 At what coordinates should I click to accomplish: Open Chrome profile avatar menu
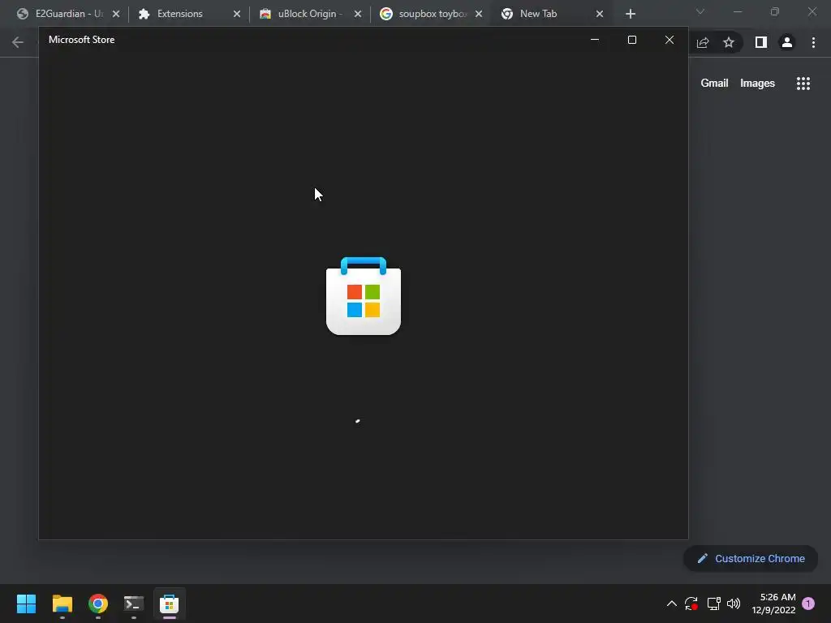coord(787,42)
